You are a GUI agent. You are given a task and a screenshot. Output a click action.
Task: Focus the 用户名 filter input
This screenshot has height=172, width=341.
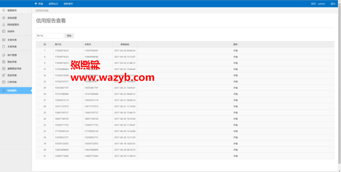click(x=50, y=35)
